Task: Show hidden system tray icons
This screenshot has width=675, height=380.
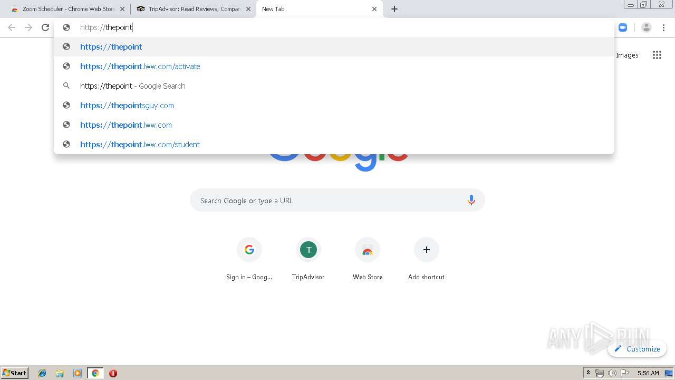Action: click(x=588, y=373)
